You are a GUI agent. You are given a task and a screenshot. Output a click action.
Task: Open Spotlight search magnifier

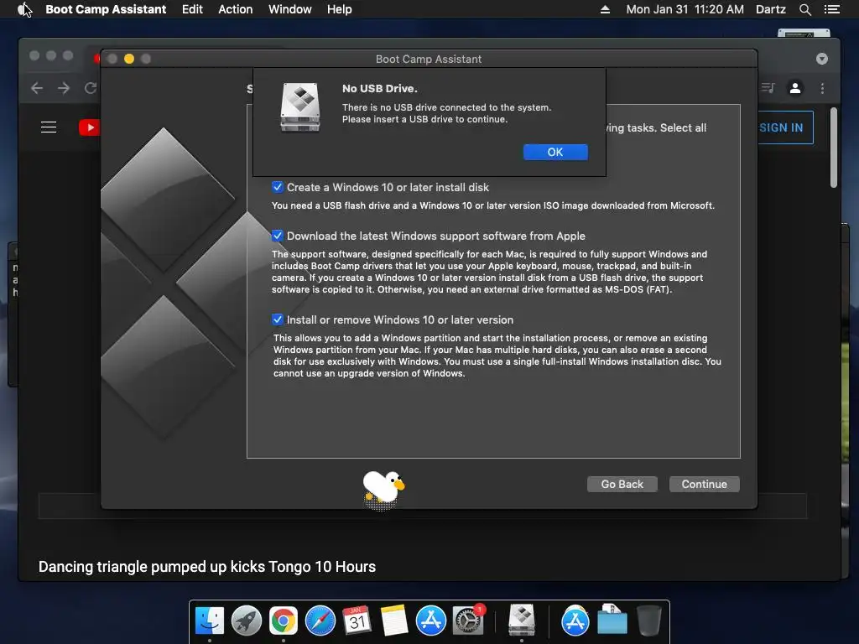point(804,9)
